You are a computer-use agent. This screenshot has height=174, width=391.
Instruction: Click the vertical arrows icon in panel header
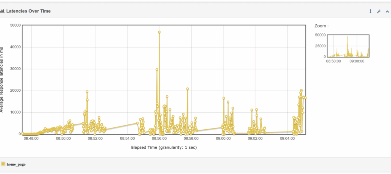370,11
